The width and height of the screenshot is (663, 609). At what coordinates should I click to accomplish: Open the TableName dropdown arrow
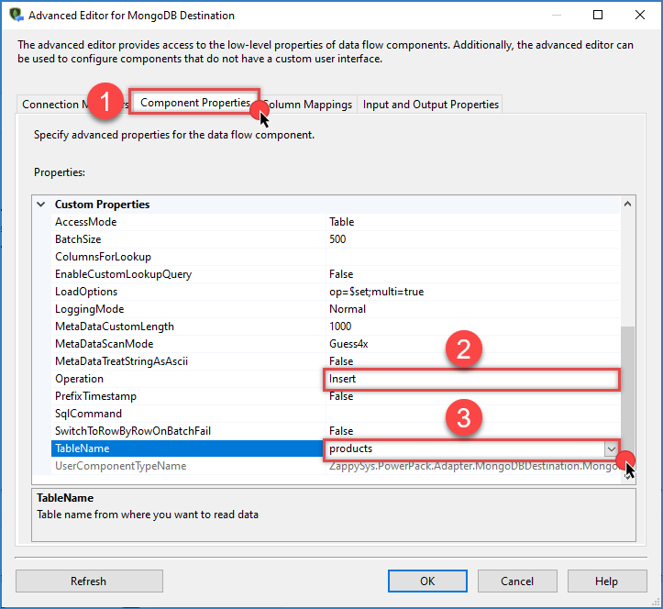click(x=611, y=448)
